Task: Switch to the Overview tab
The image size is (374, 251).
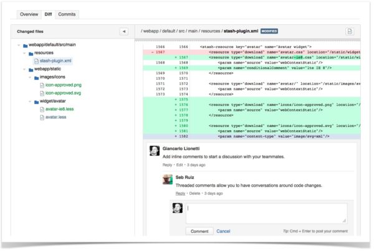Action: coord(29,14)
